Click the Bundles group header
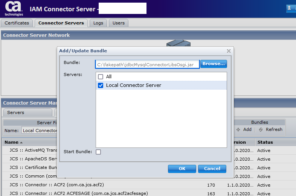 click(x=259, y=122)
